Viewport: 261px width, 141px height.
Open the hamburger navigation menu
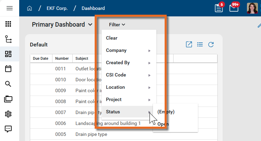coord(10,8)
